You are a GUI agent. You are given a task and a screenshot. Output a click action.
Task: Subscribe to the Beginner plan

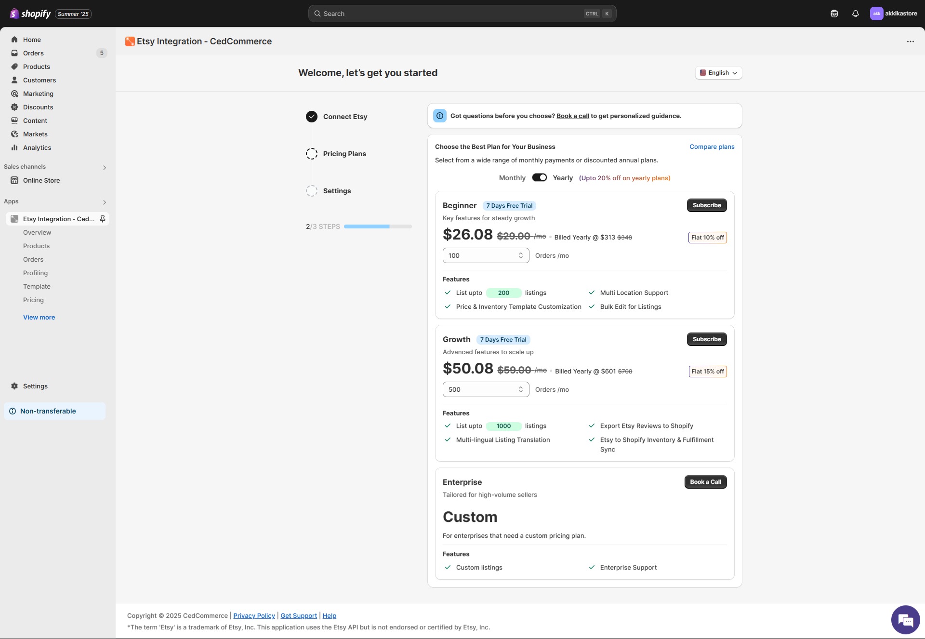(x=707, y=205)
